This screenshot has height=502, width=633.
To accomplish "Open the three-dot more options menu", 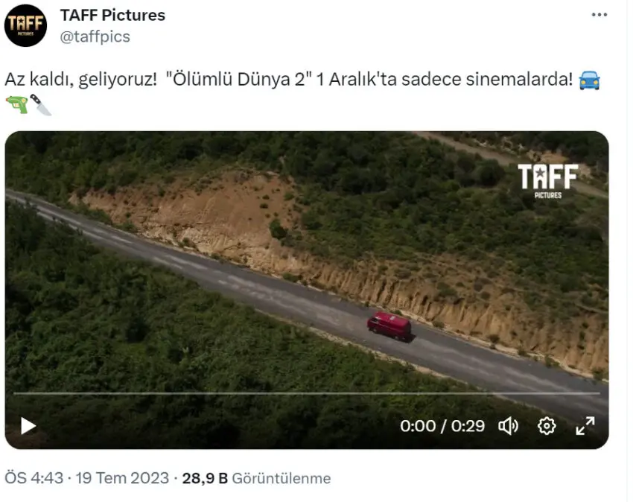I will click(599, 15).
